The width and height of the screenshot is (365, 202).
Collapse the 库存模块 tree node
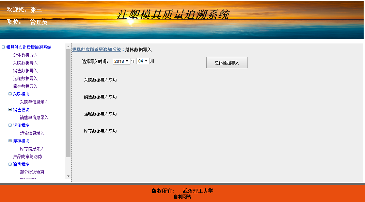coord(10,141)
